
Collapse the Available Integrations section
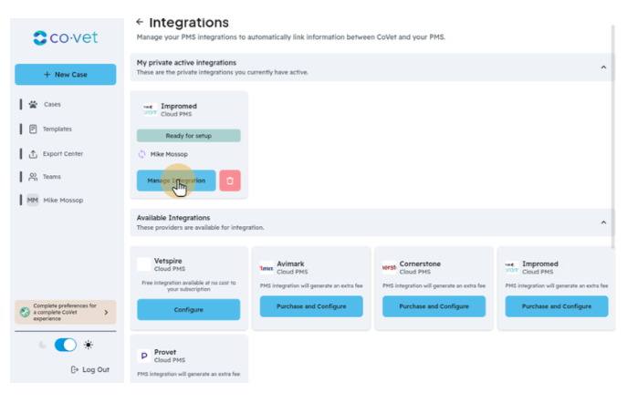tap(603, 222)
